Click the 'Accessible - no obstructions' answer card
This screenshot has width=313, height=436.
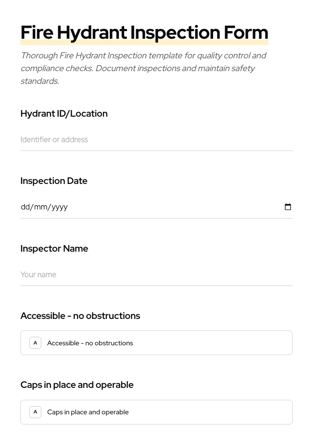156,343
